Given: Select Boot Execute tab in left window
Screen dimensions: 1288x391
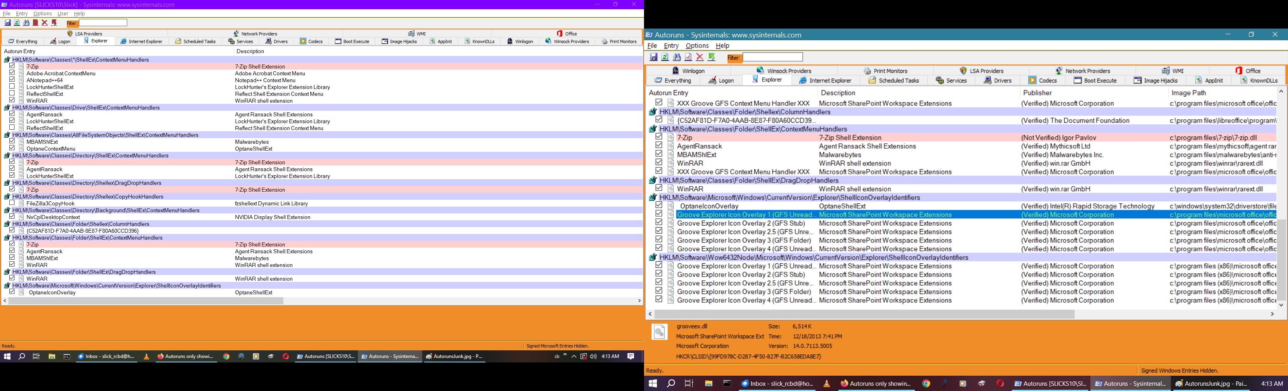Looking at the screenshot, I should pyautogui.click(x=352, y=41).
